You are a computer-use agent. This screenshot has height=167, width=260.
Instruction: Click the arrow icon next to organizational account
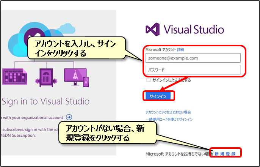click(69, 117)
